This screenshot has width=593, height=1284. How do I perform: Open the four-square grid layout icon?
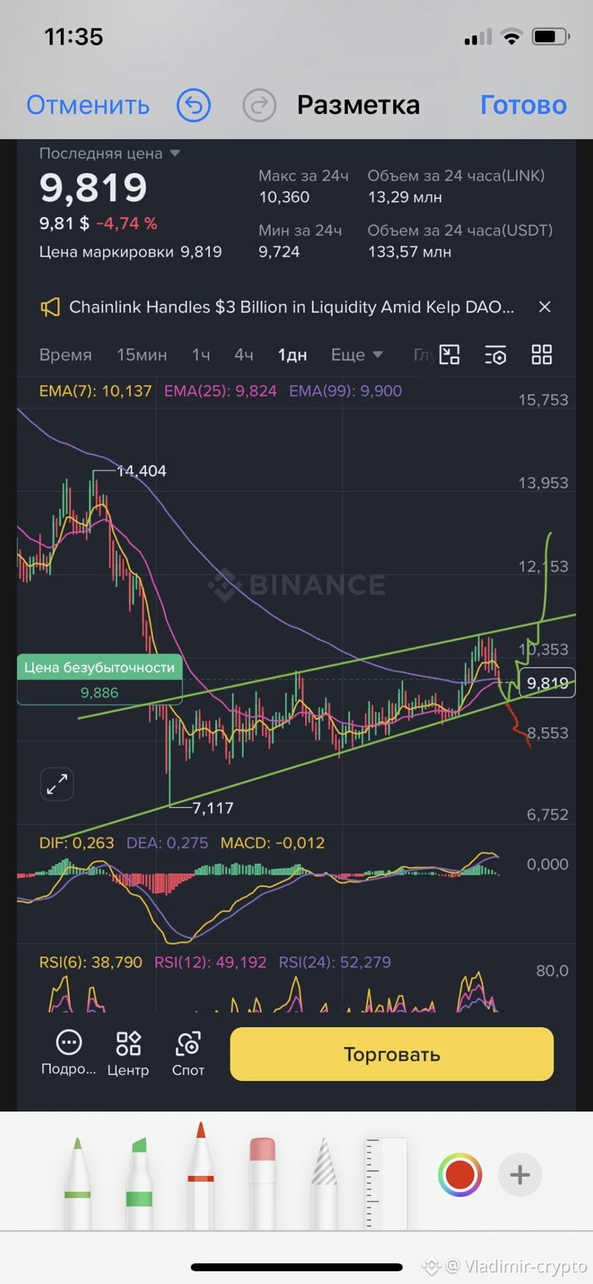point(541,354)
